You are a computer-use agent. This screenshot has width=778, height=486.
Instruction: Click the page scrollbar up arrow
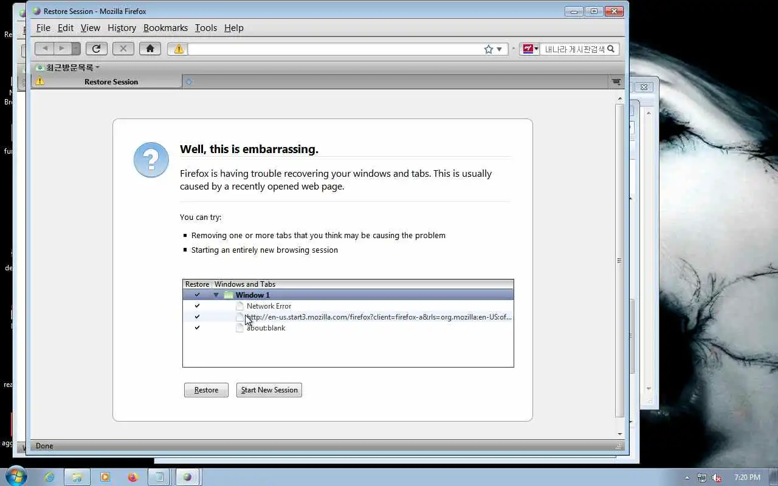tap(619, 97)
